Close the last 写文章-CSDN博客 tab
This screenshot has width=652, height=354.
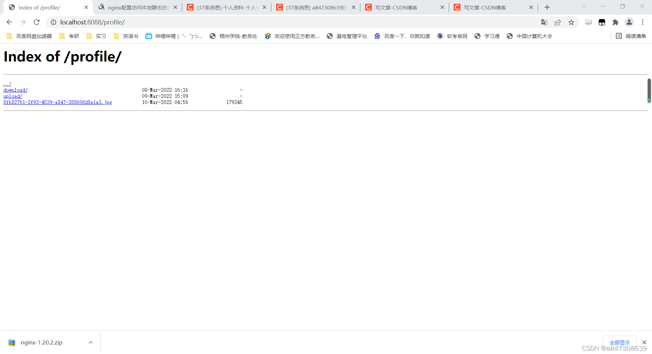tap(531, 7)
